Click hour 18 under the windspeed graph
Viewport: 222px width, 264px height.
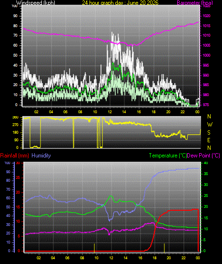[153, 112]
